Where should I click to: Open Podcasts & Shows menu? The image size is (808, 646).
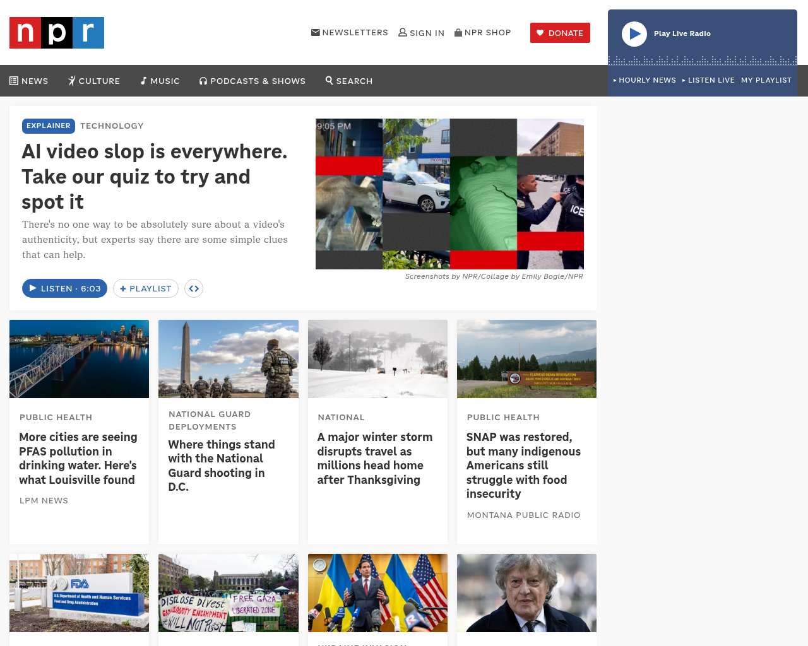(x=252, y=81)
